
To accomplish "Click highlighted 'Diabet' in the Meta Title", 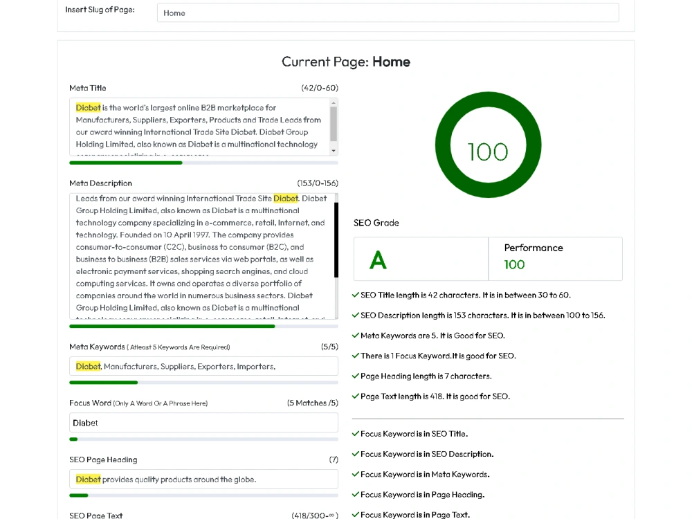I will click(89, 108).
